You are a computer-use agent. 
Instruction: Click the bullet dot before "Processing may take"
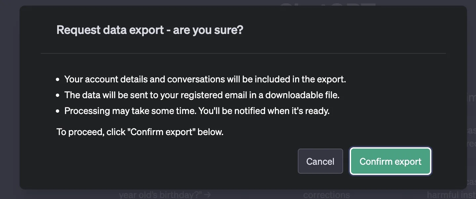[58, 111]
